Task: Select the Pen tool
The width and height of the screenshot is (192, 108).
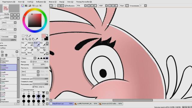Action: click(24, 44)
